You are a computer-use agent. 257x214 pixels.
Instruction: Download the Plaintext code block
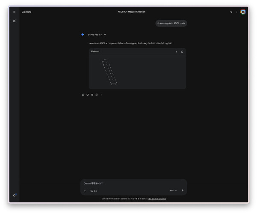tap(176, 52)
